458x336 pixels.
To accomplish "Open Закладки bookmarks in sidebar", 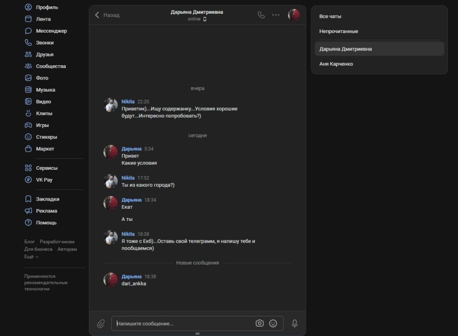I will (47, 199).
